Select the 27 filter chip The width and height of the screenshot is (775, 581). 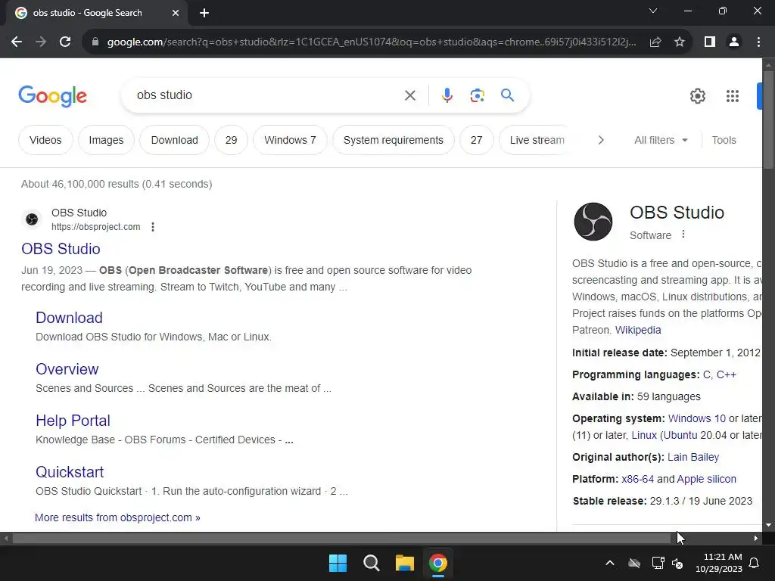(477, 140)
